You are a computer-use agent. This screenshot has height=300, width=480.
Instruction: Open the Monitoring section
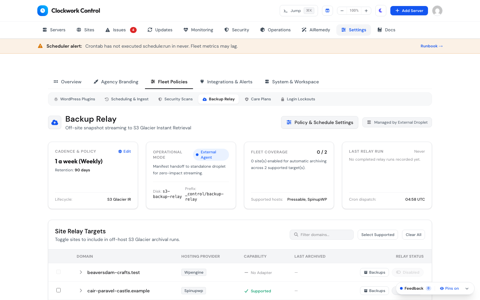[x=198, y=30]
